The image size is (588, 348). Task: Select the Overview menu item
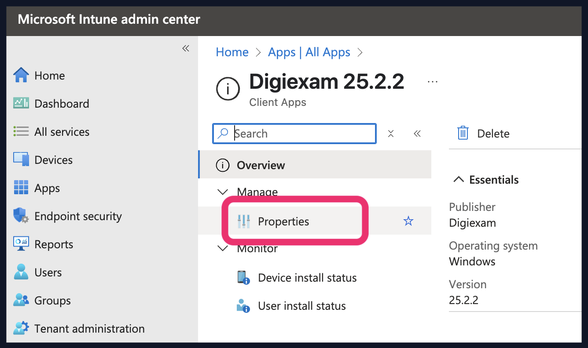pyautogui.click(x=315, y=164)
